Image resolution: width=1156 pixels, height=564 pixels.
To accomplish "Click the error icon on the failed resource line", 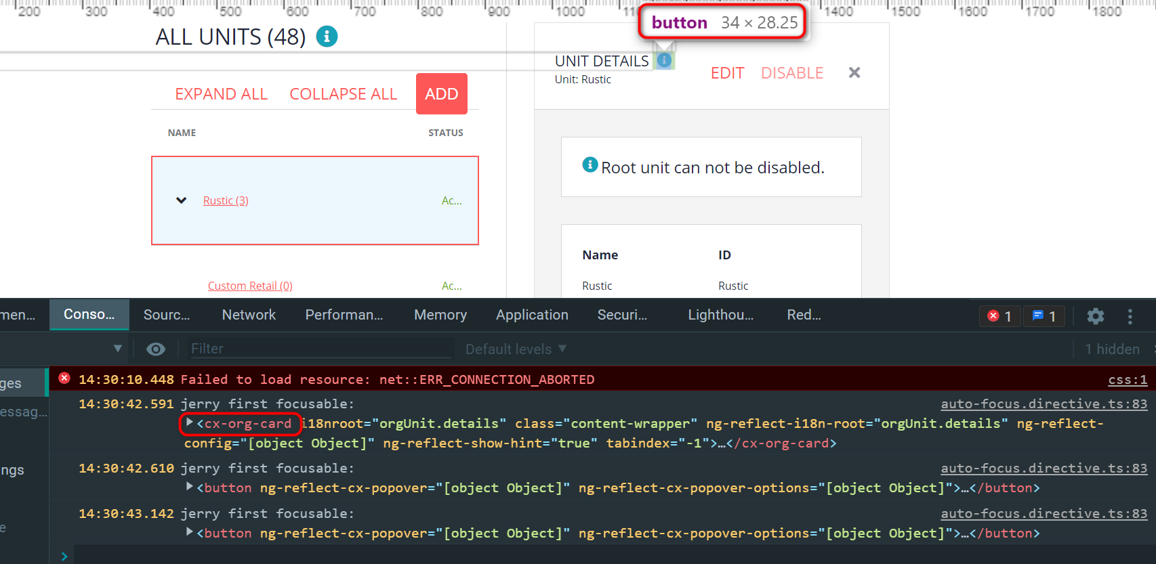I will click(64, 378).
